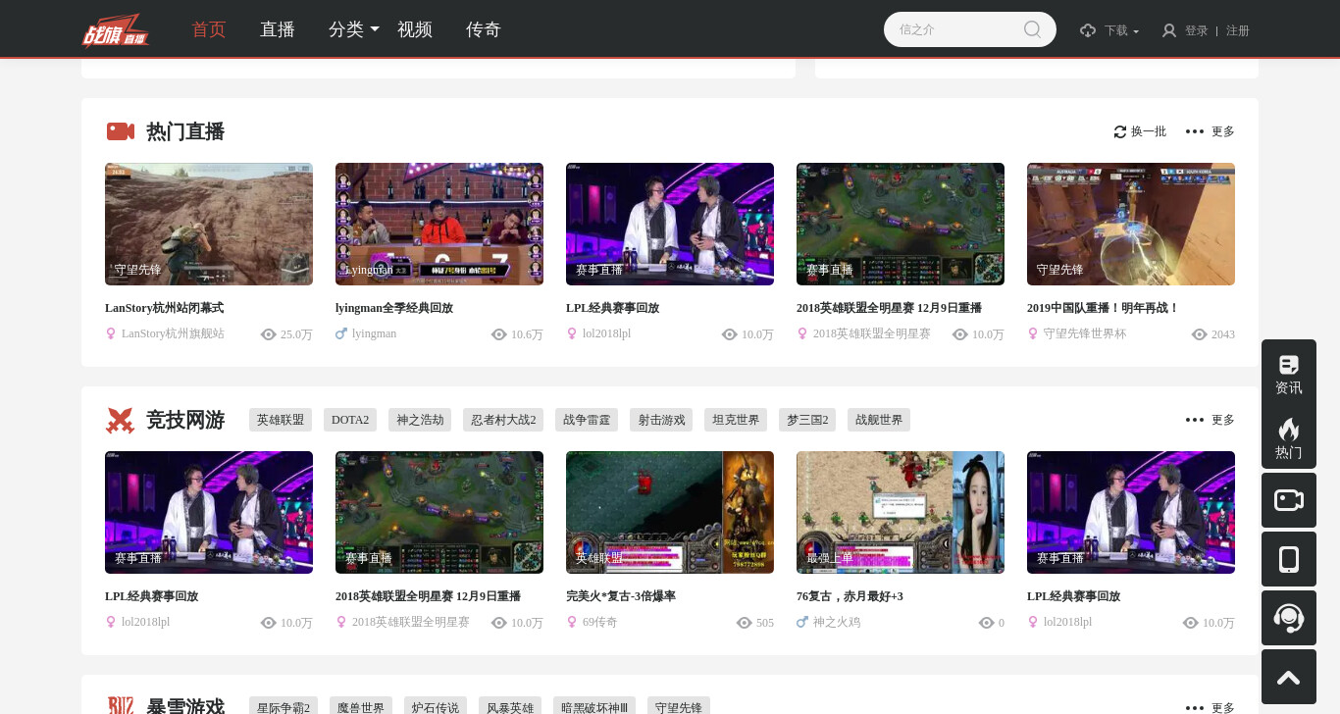Click the viewer eye icon beside 505
Screen dimensions: 1340x714
[744, 623]
